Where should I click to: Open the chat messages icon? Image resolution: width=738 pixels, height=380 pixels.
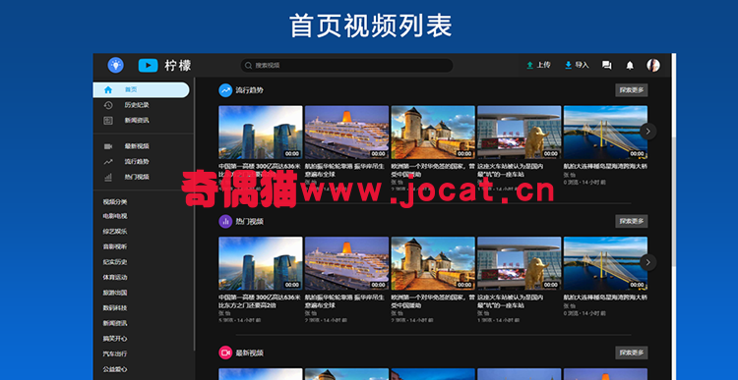tap(607, 66)
